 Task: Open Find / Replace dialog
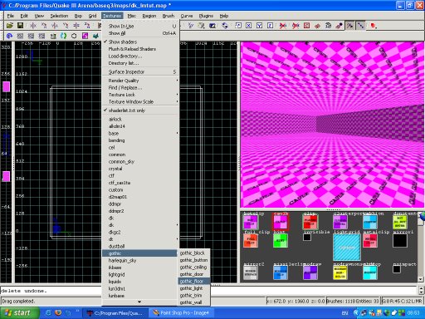pyautogui.click(x=140, y=87)
